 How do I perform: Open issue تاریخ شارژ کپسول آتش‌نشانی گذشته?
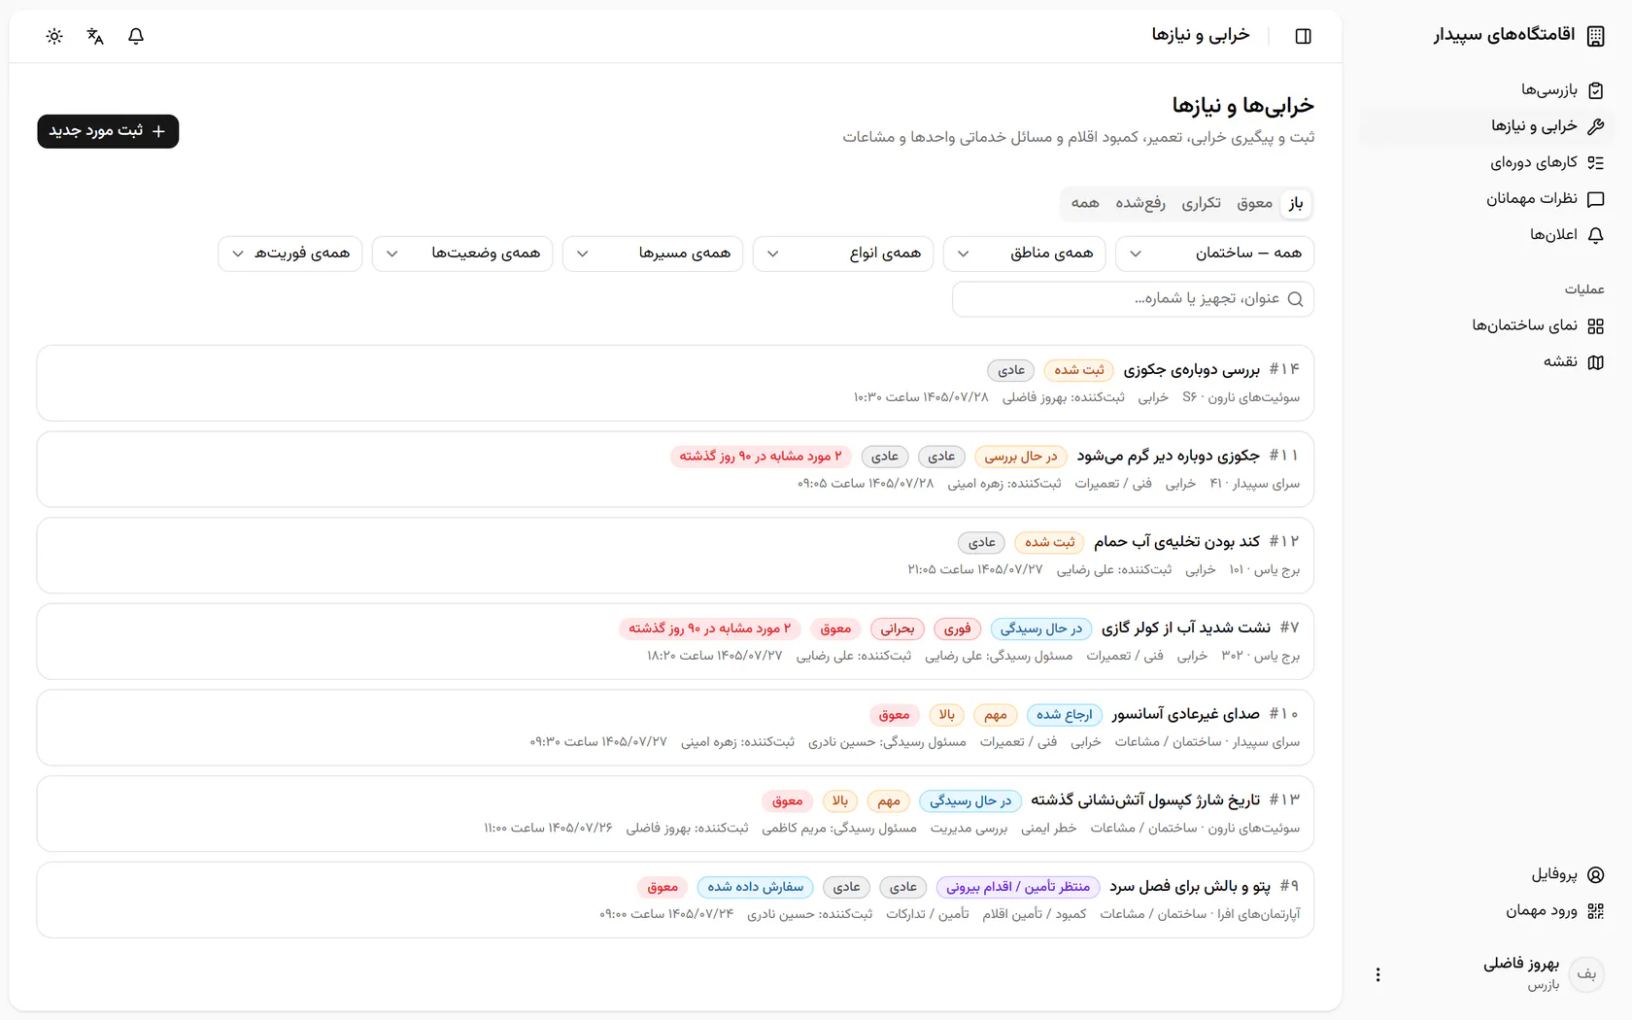pos(675,813)
